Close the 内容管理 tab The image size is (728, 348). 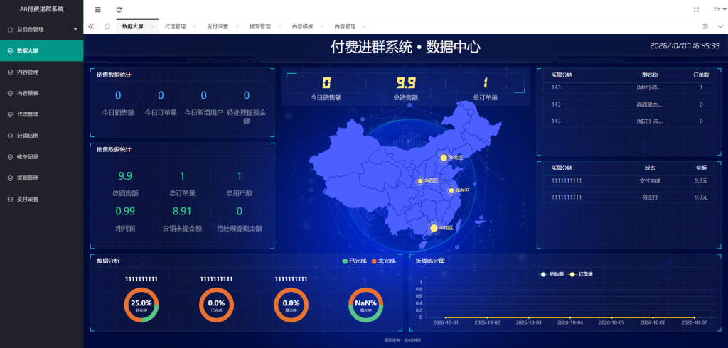pos(365,27)
